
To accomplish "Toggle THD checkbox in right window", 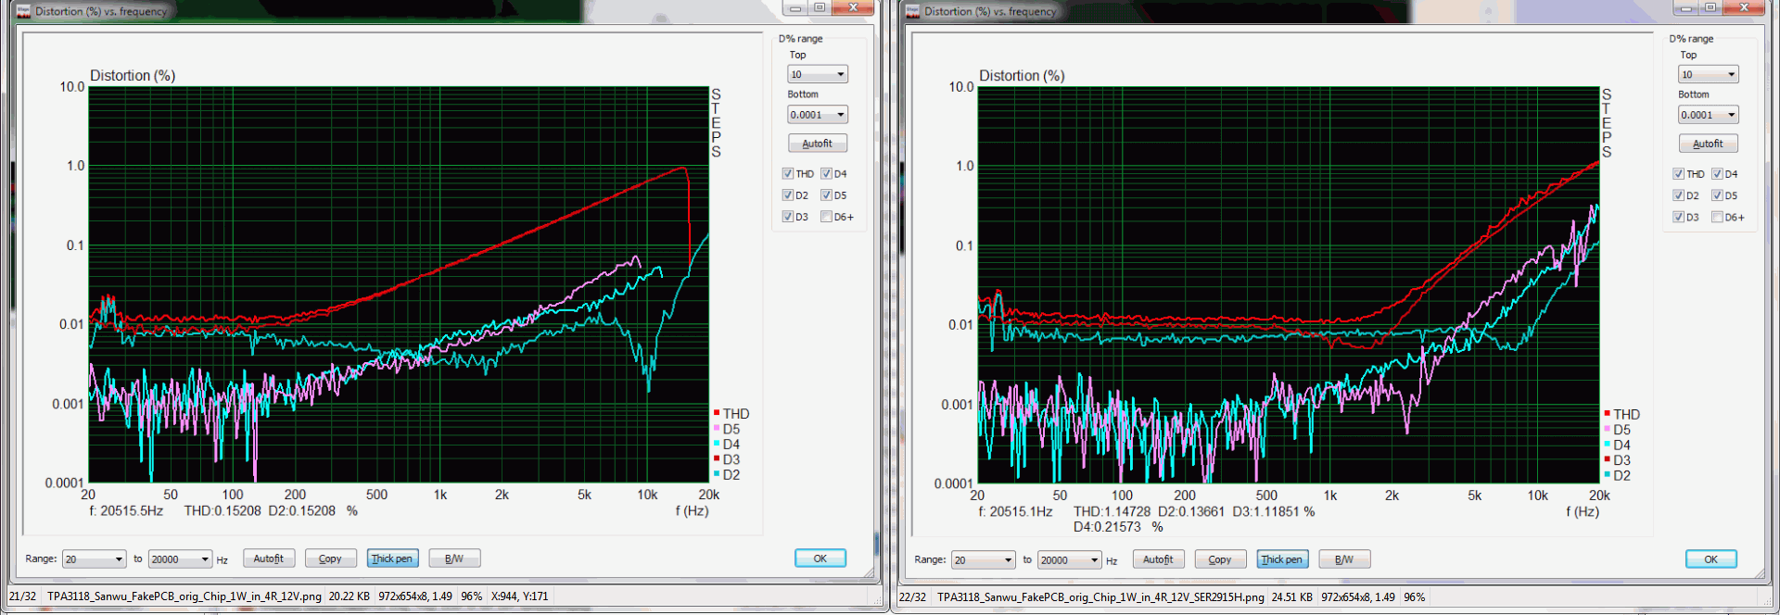I will tap(1678, 174).
